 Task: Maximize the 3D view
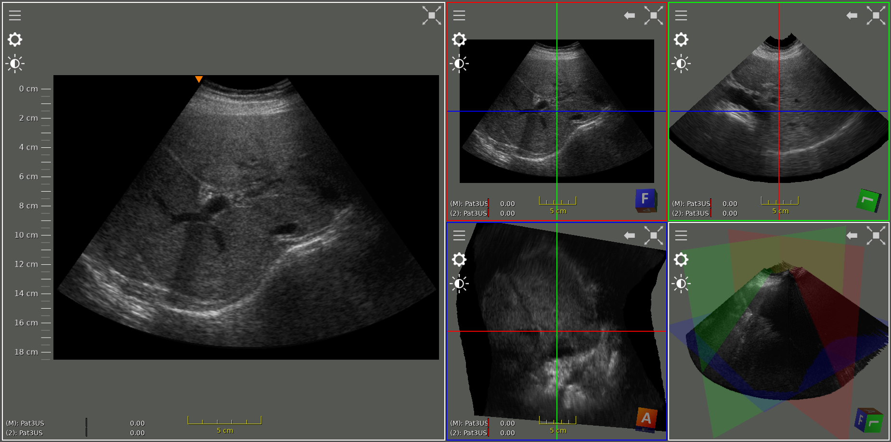coord(876,235)
